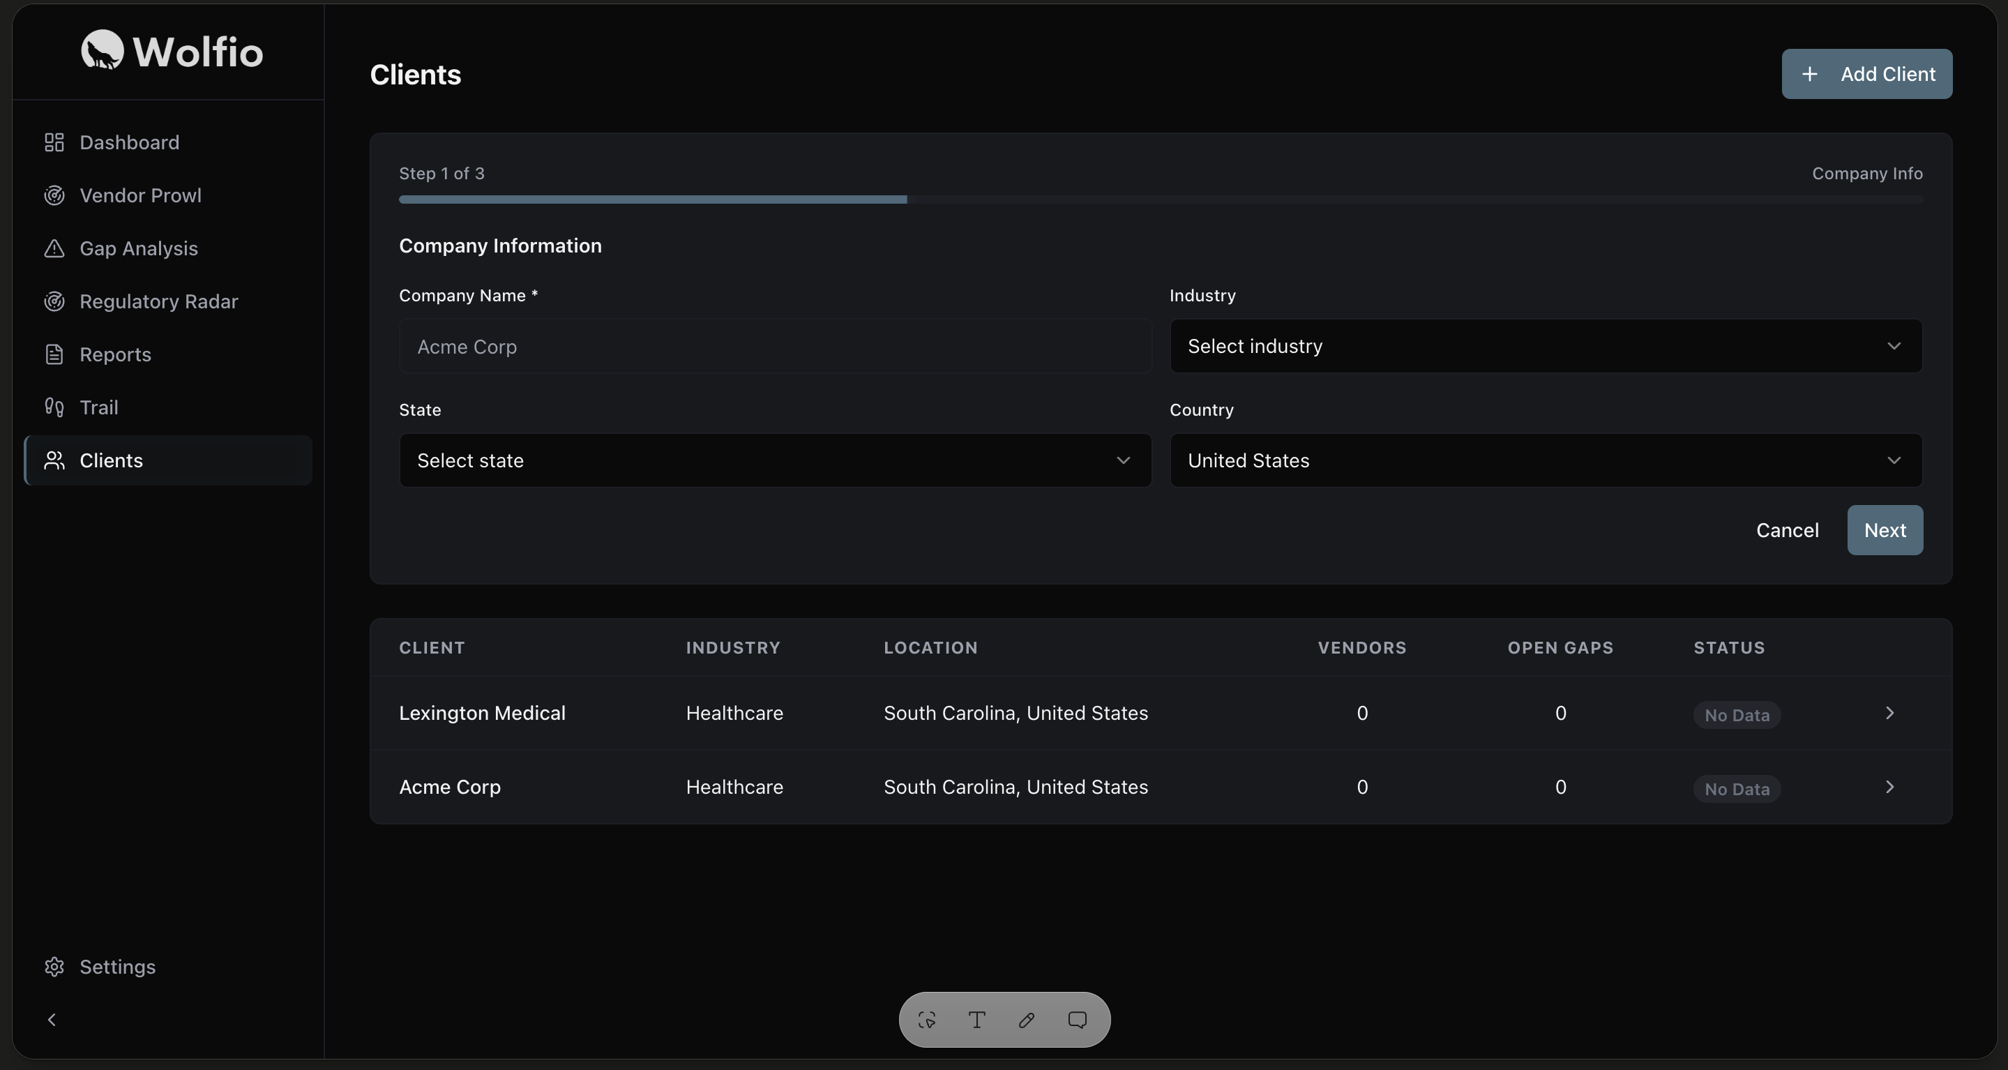
Task: Click the Trail footprints icon
Action: [x=54, y=407]
